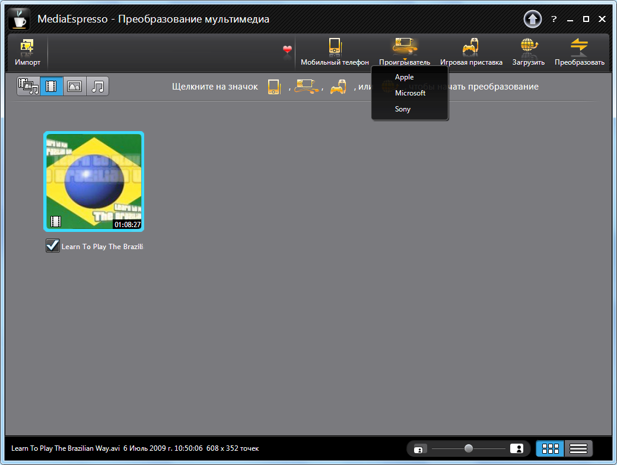Choose Microsoft from the player menu
The height and width of the screenshot is (465, 617).
pyautogui.click(x=410, y=93)
